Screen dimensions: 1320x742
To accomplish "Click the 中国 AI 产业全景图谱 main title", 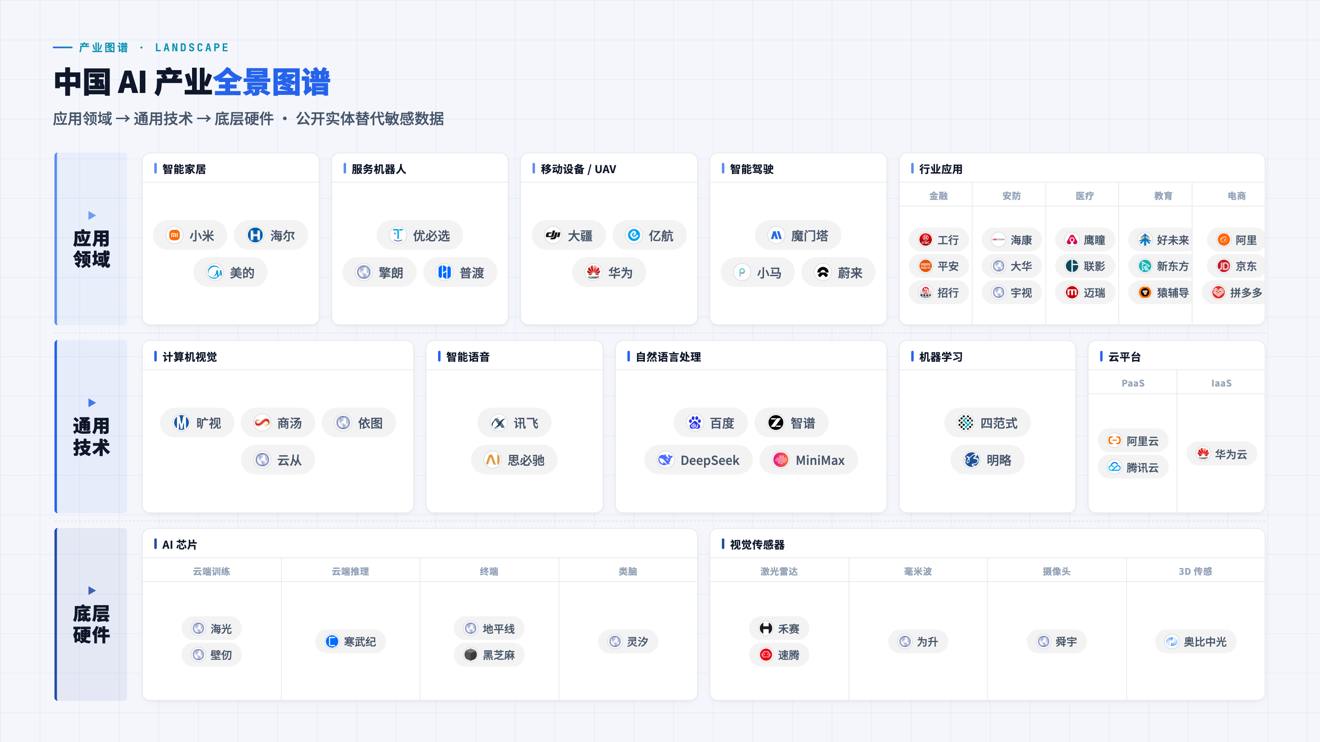I will [192, 82].
